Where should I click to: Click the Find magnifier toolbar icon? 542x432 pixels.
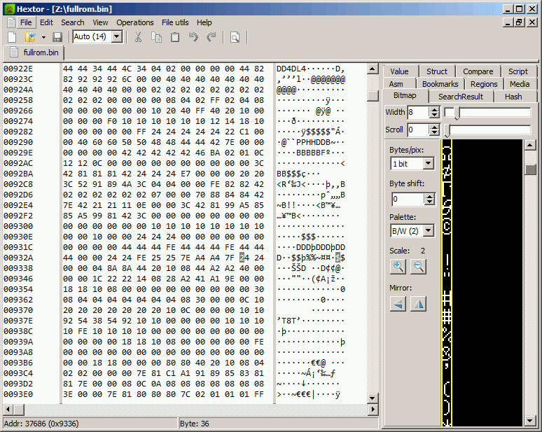235,37
